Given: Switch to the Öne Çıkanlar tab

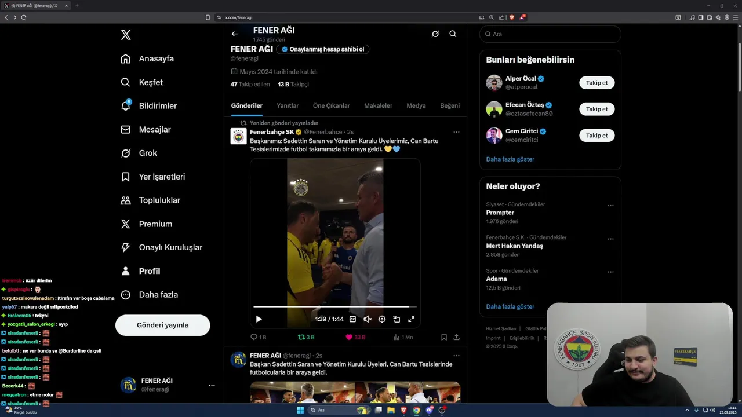Looking at the screenshot, I should (x=331, y=105).
